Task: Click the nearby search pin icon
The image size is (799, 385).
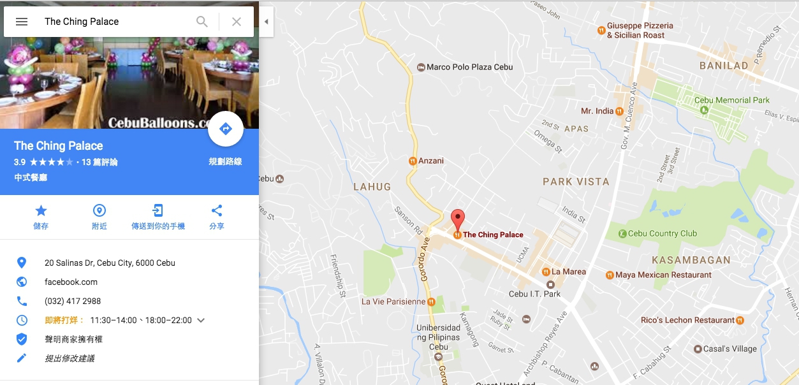Action: [x=99, y=210]
